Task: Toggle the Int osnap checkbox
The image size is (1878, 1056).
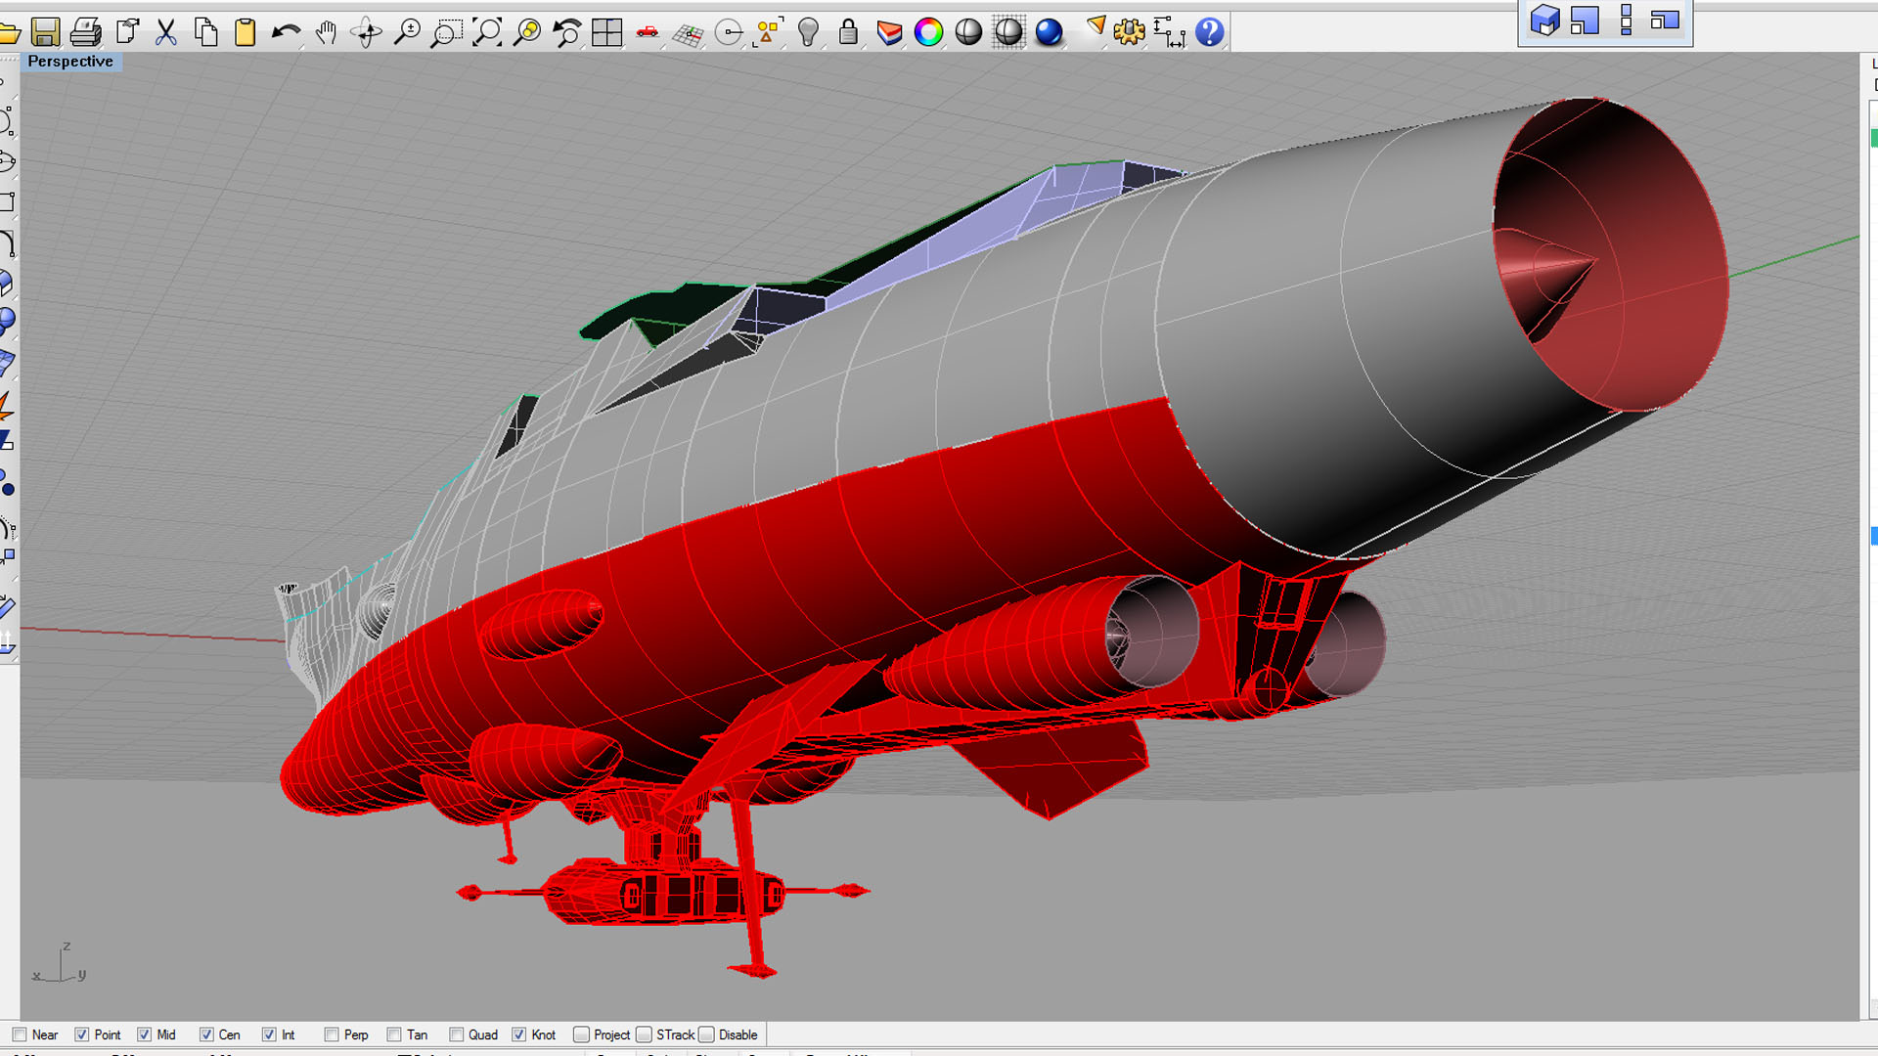Action: click(x=269, y=1034)
